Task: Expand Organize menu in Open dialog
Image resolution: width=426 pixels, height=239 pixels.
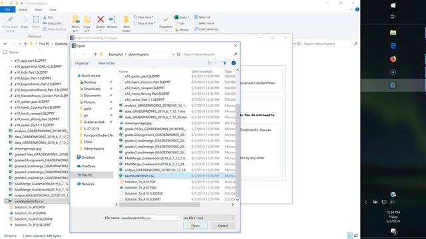Action: tap(83, 63)
